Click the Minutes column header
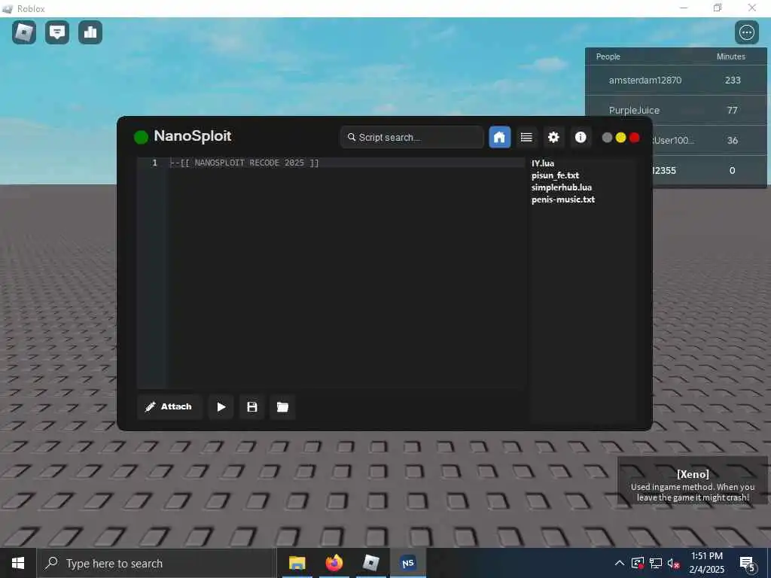 click(x=730, y=56)
